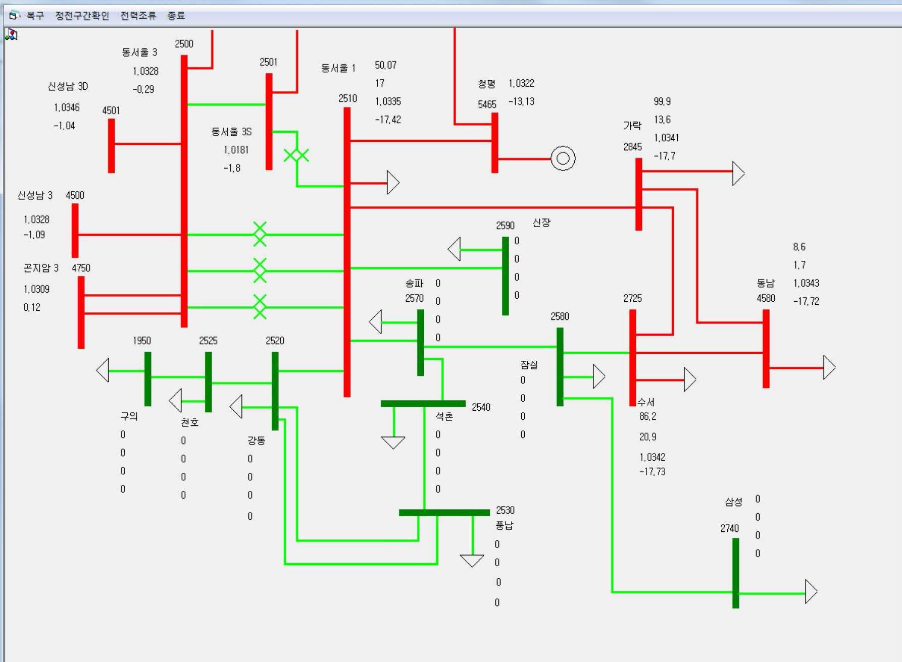Viewport: 902px width, 662px height.
Task: Click the 곤지암 3 label
Action: (x=40, y=268)
